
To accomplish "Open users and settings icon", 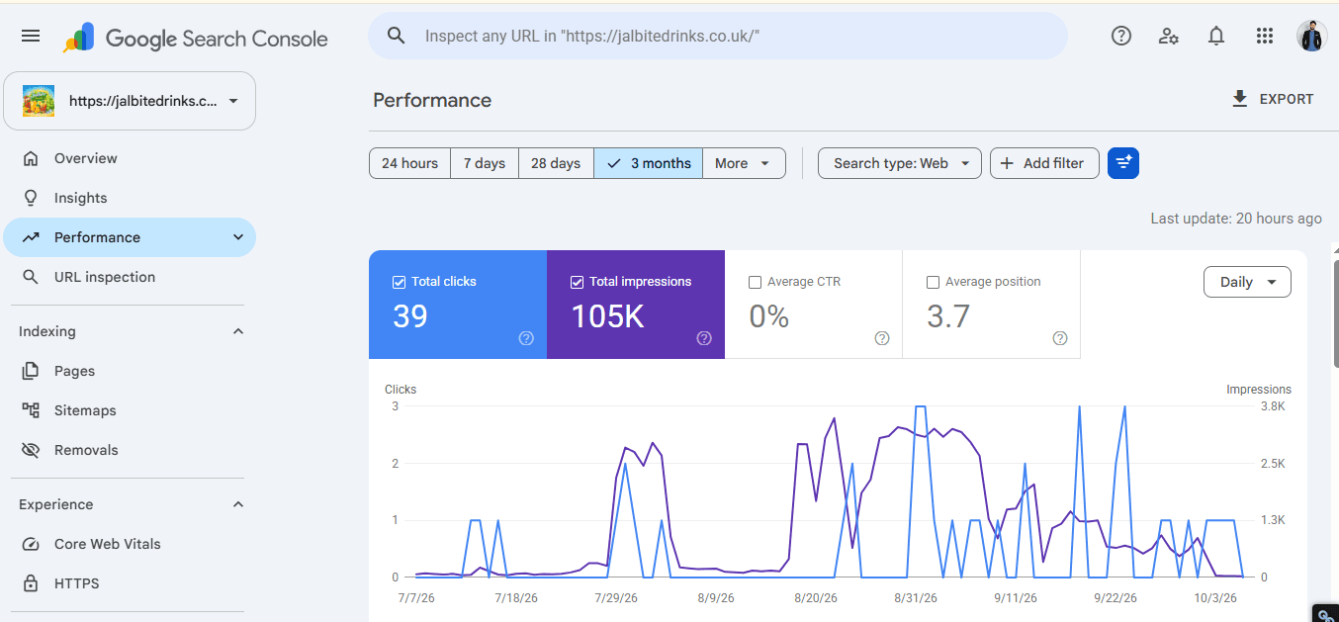I will click(1169, 36).
